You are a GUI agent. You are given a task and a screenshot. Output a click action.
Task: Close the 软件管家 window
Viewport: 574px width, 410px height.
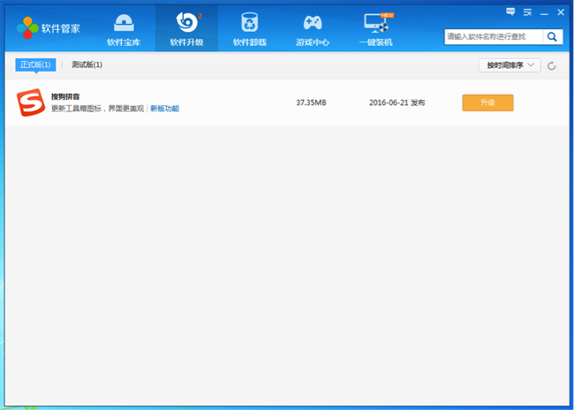tap(562, 11)
